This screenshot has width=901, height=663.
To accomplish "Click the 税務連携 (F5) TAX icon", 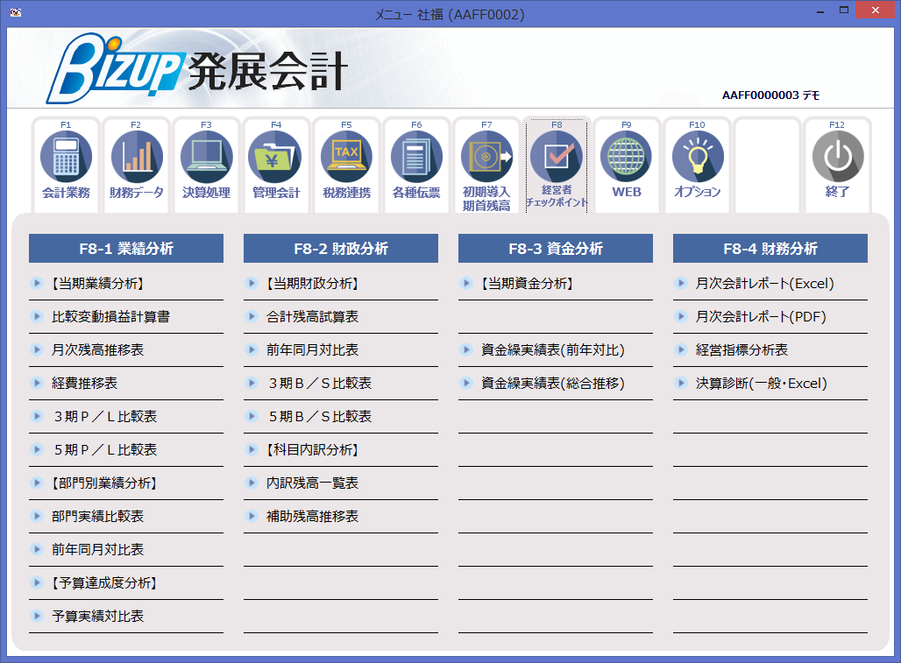I will click(x=346, y=165).
